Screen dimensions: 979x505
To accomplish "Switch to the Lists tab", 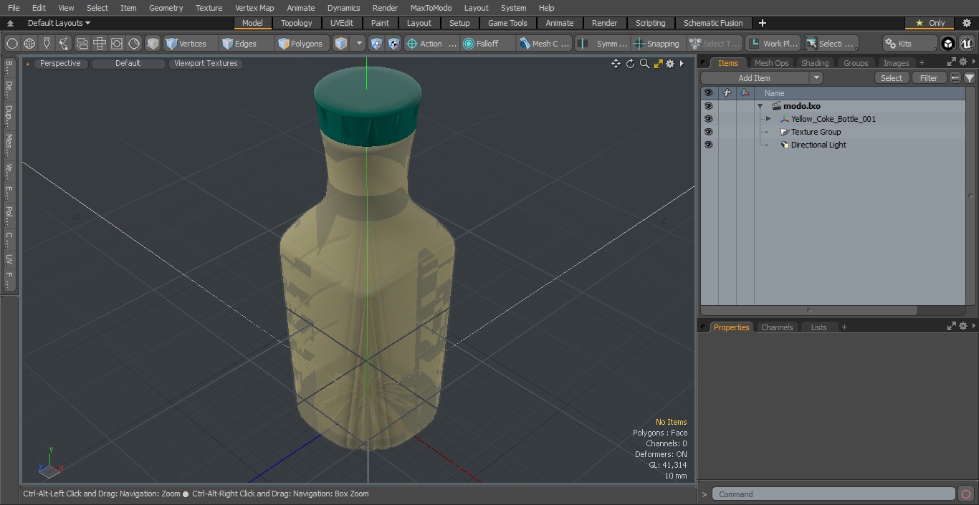I will [818, 327].
